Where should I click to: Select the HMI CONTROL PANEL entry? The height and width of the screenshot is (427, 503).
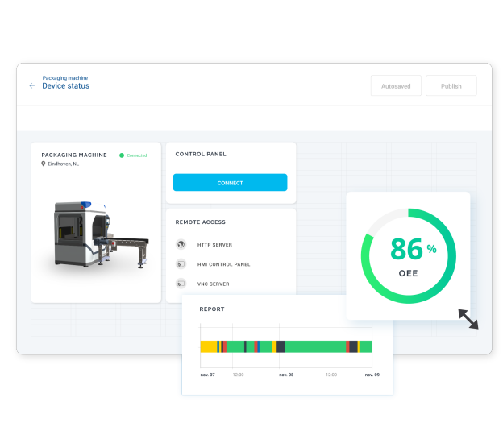223,264
